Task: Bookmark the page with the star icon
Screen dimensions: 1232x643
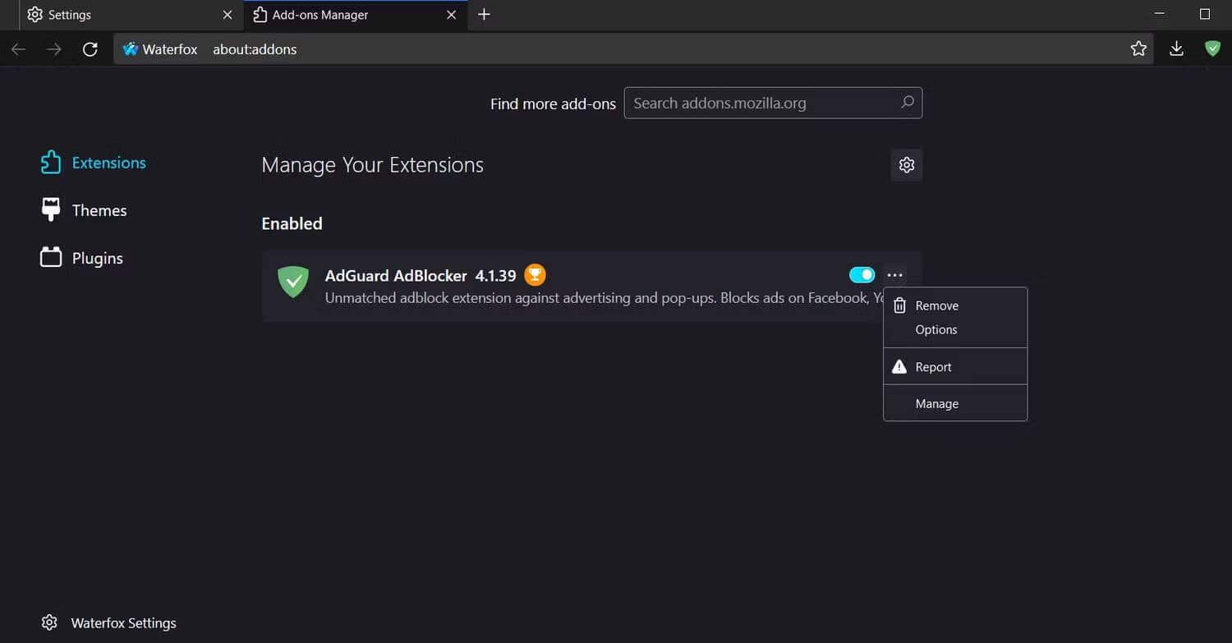Action: pyautogui.click(x=1139, y=48)
